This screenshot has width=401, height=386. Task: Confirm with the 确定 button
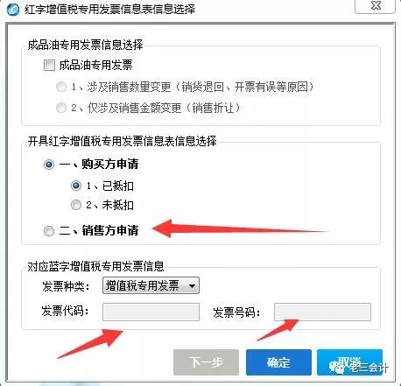coord(278,362)
